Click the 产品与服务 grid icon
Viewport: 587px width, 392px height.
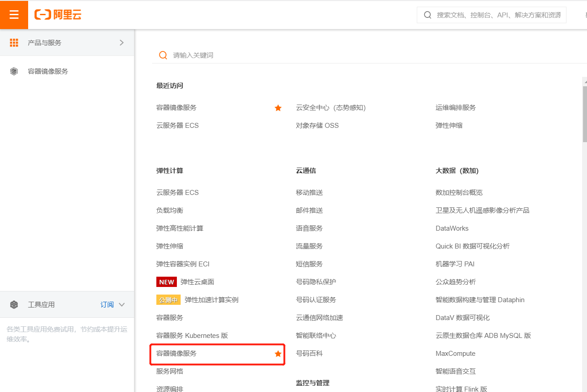click(14, 42)
